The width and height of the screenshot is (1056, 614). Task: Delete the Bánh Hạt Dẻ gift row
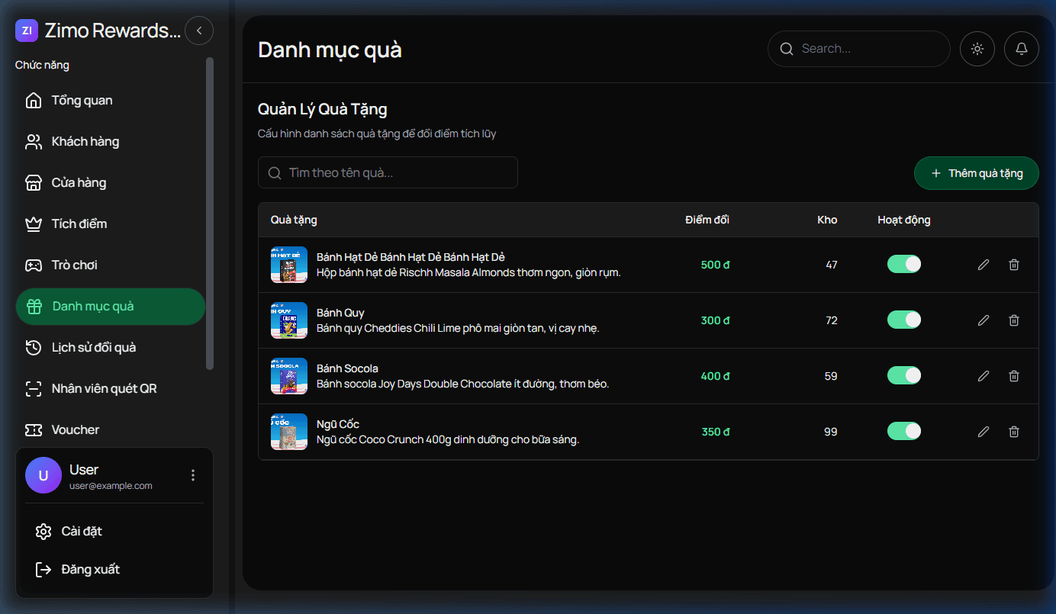pos(1013,265)
